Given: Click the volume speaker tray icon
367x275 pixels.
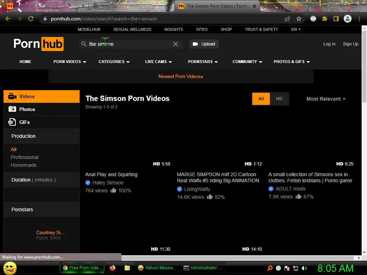Looking at the screenshot, I should (x=304, y=268).
